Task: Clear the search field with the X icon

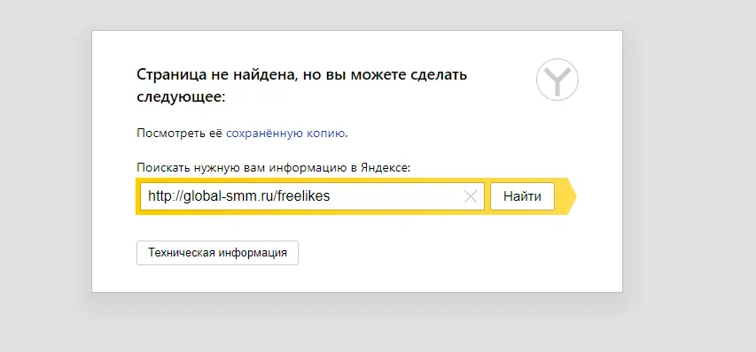Action: (x=470, y=196)
